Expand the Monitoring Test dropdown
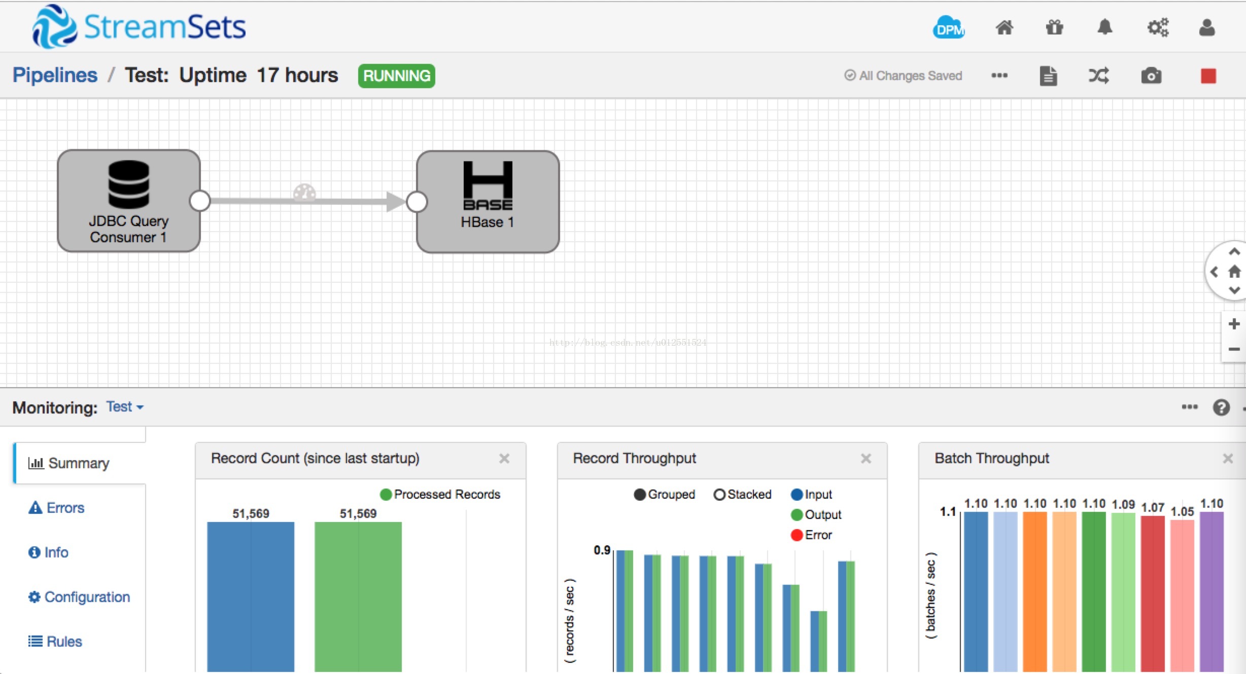This screenshot has height=674, width=1246. (125, 407)
